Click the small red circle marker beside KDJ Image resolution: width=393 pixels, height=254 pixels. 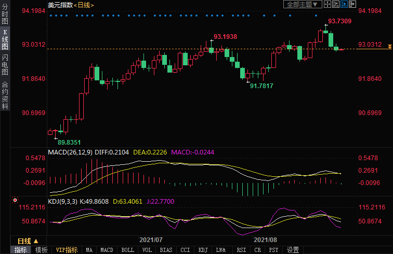(15, 200)
